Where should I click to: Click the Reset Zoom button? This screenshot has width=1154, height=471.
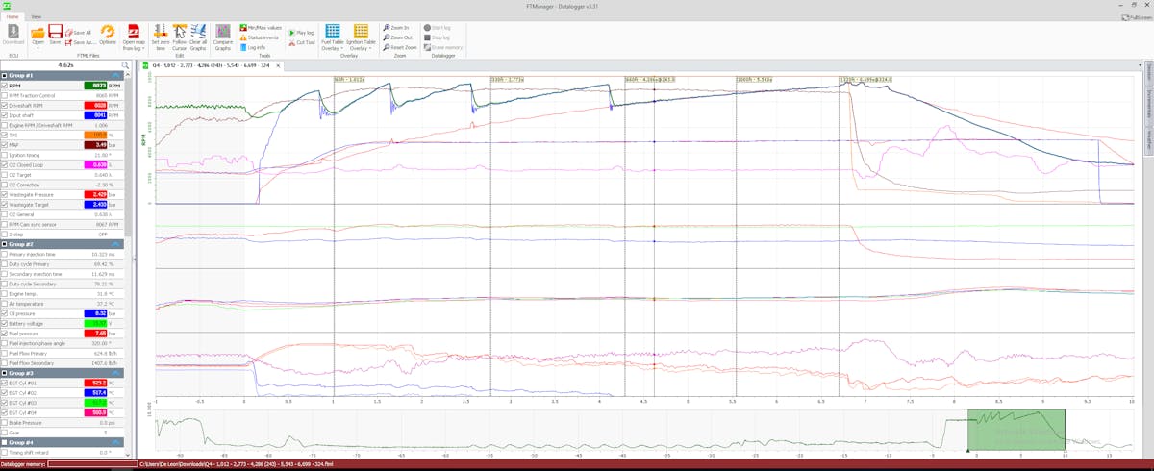pos(399,47)
